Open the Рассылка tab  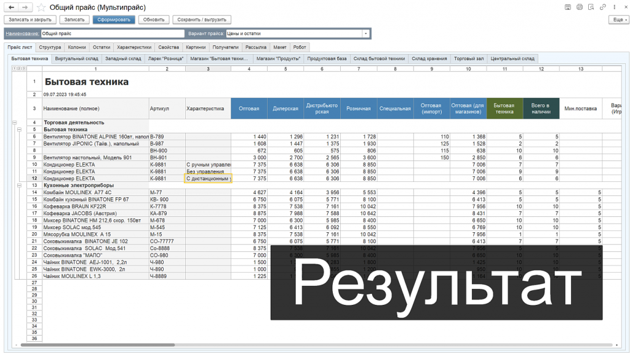click(x=256, y=47)
